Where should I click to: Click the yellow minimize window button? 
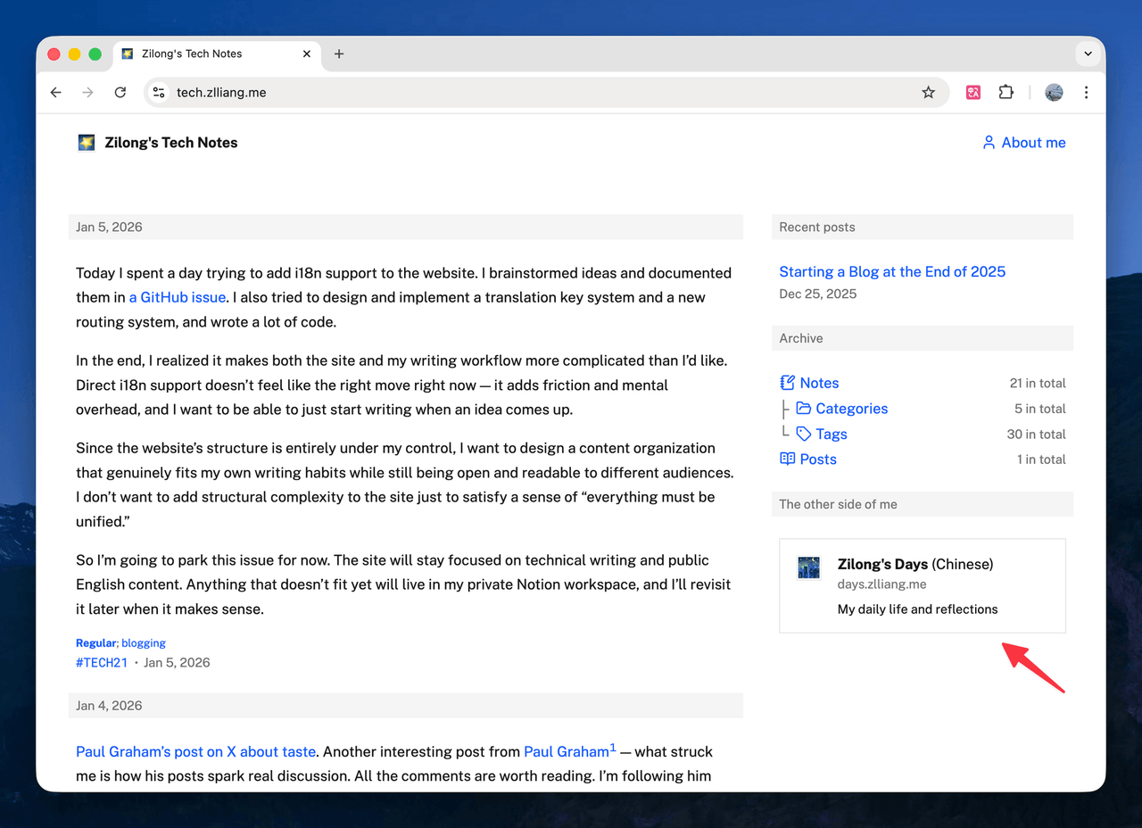[x=74, y=54]
